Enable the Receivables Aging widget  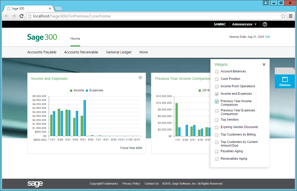click(217, 159)
